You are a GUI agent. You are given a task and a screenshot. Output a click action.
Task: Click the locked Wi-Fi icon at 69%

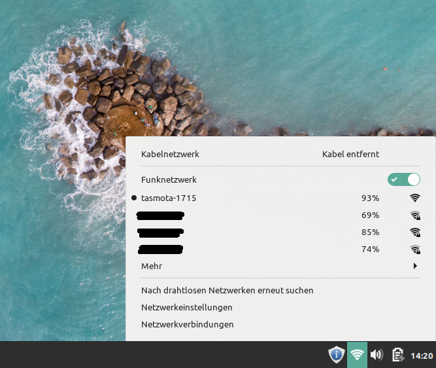(414, 215)
